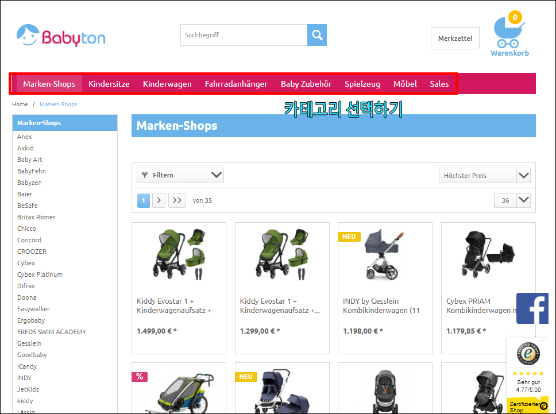Open the INDY by Gesslein stroller image
Image resolution: width=556 pixels, height=414 pixels.
[x=385, y=254]
